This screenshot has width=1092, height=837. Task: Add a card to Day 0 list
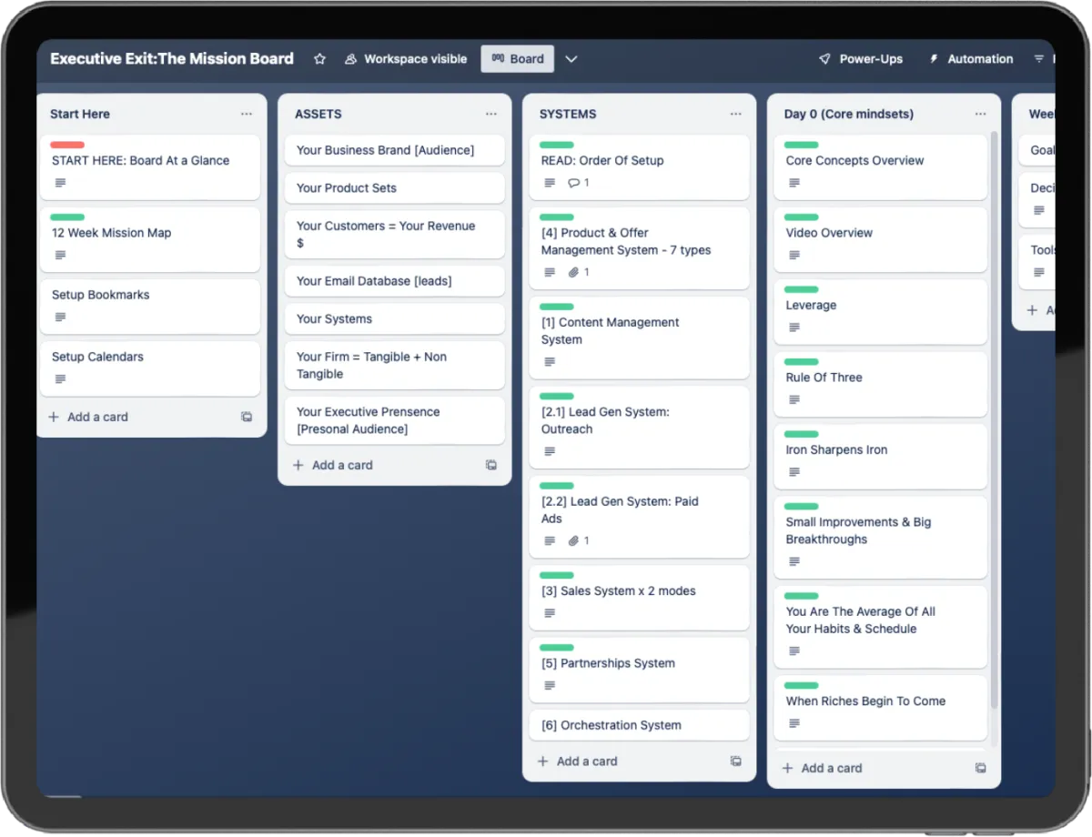coord(823,769)
